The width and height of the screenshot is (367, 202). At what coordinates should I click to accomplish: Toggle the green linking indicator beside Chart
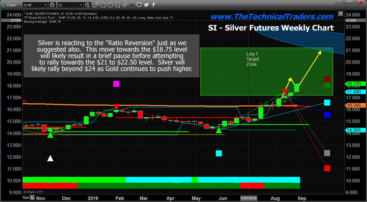[4, 5]
